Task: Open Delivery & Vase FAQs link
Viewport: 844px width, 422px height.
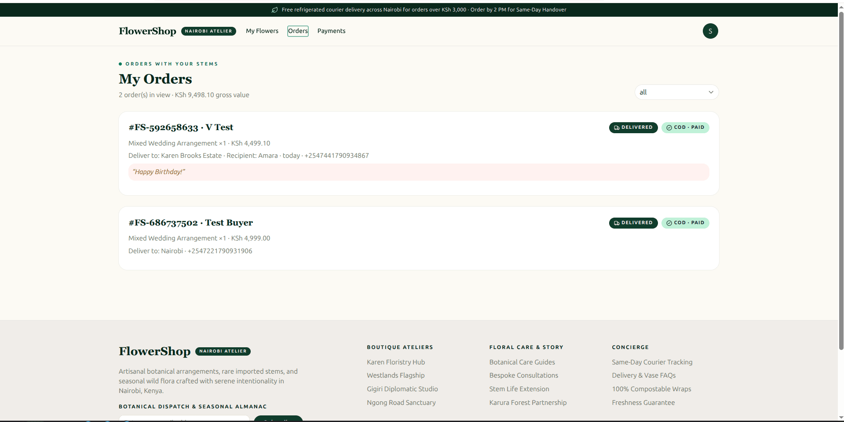Action: pyautogui.click(x=644, y=375)
